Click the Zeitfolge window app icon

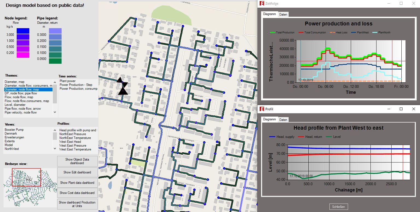coord(262,4)
